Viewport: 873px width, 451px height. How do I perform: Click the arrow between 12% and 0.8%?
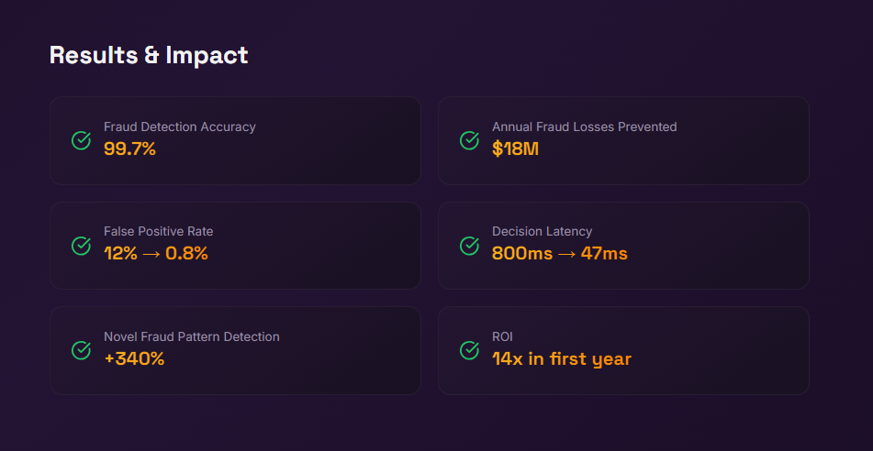click(x=151, y=254)
